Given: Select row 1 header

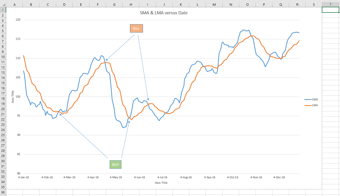Looking at the screenshot, I should [3, 9].
